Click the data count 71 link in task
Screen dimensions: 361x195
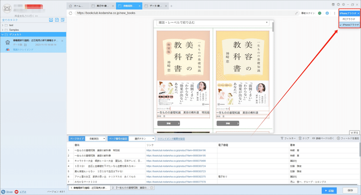(25, 45)
